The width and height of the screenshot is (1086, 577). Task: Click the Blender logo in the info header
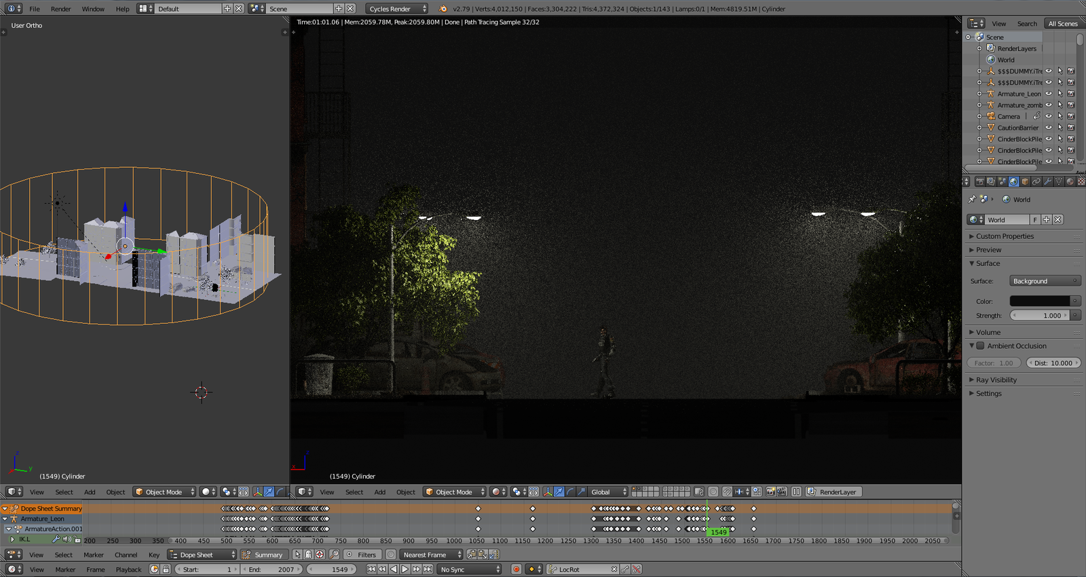click(443, 9)
